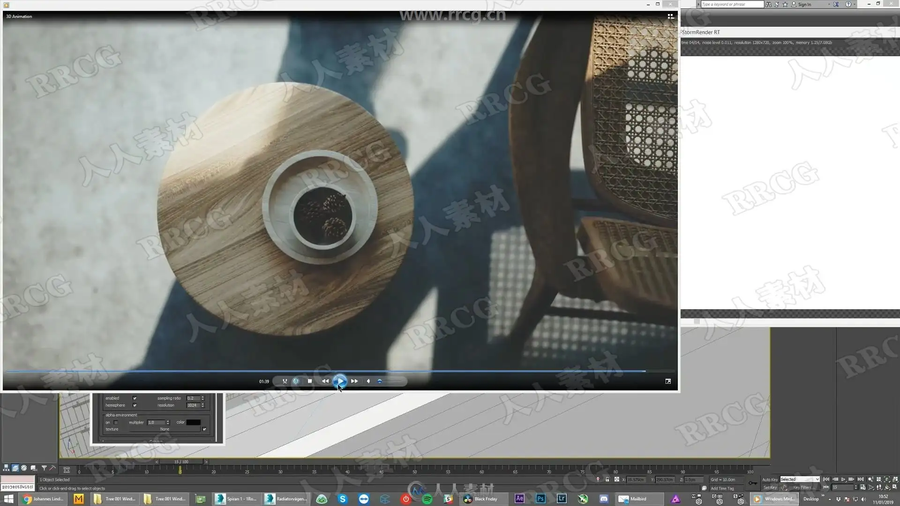Toggle shuffle in the media player
The image size is (900, 506).
click(x=285, y=381)
